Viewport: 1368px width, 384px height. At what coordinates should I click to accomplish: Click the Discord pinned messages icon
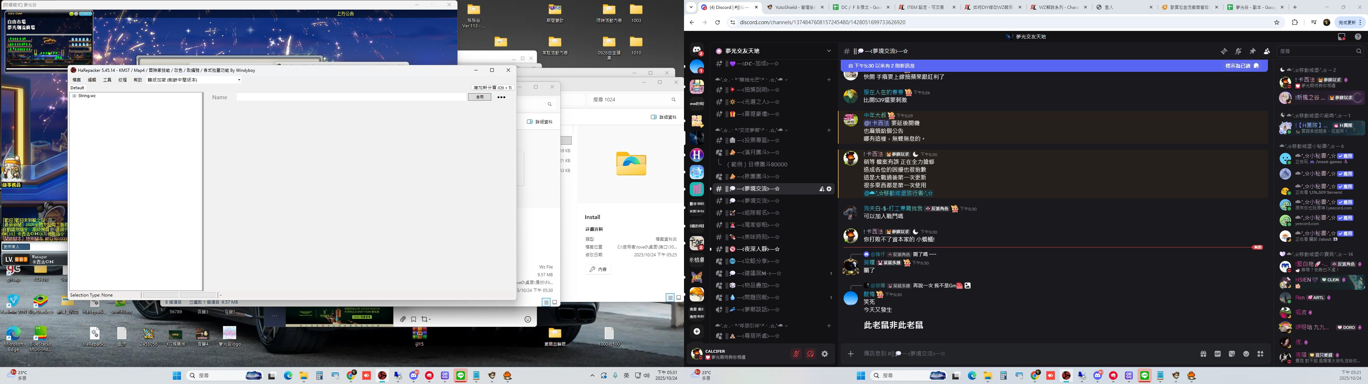point(1252,51)
